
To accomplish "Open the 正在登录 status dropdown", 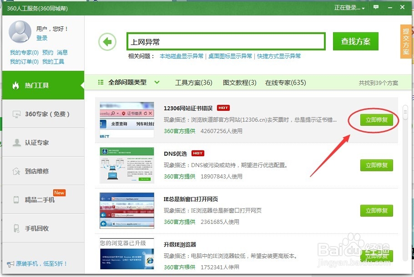I will (x=349, y=8).
